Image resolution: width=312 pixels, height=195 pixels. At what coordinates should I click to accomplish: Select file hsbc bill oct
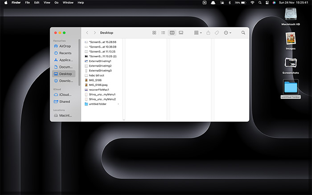(102, 75)
